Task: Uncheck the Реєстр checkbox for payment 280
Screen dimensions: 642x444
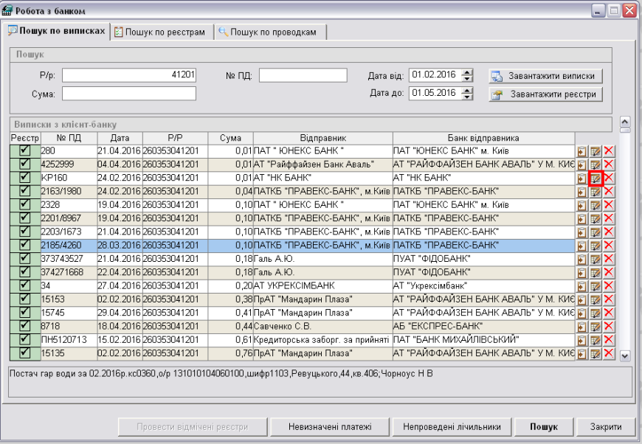Action: (x=24, y=150)
